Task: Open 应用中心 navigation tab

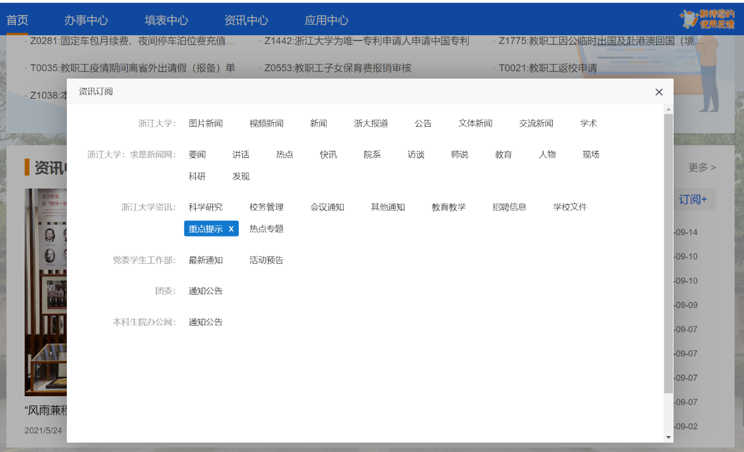Action: [x=326, y=20]
